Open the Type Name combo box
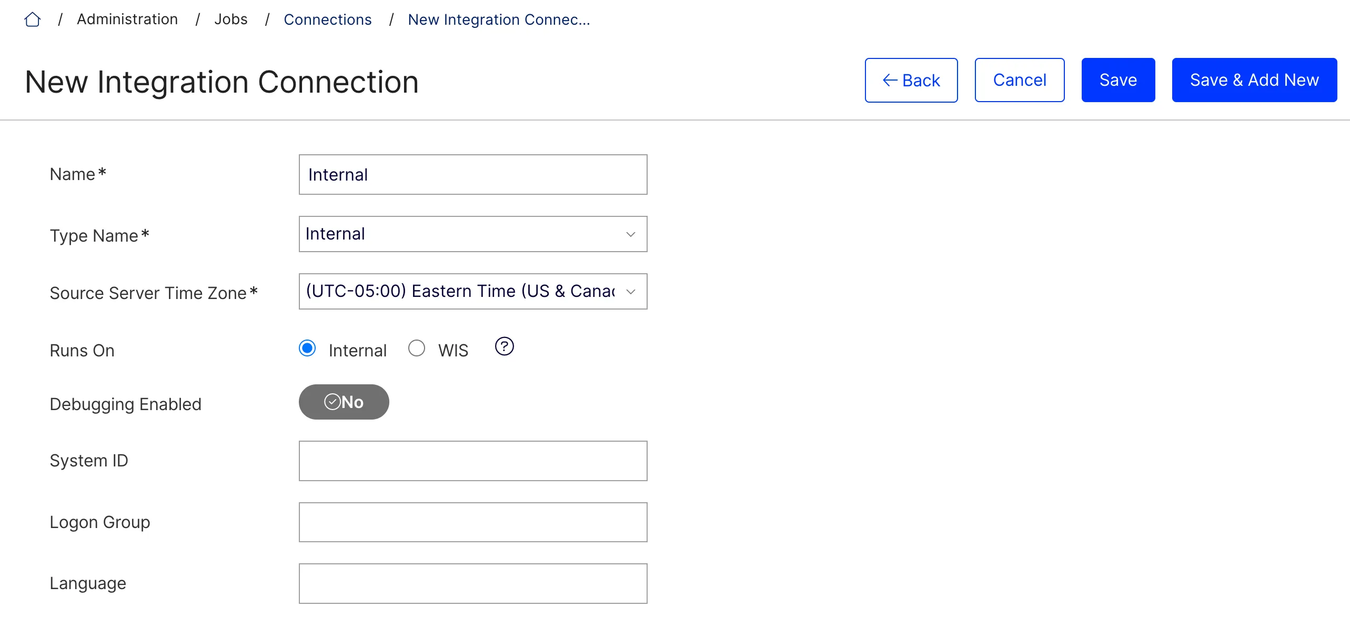This screenshot has width=1350, height=617. click(x=473, y=234)
